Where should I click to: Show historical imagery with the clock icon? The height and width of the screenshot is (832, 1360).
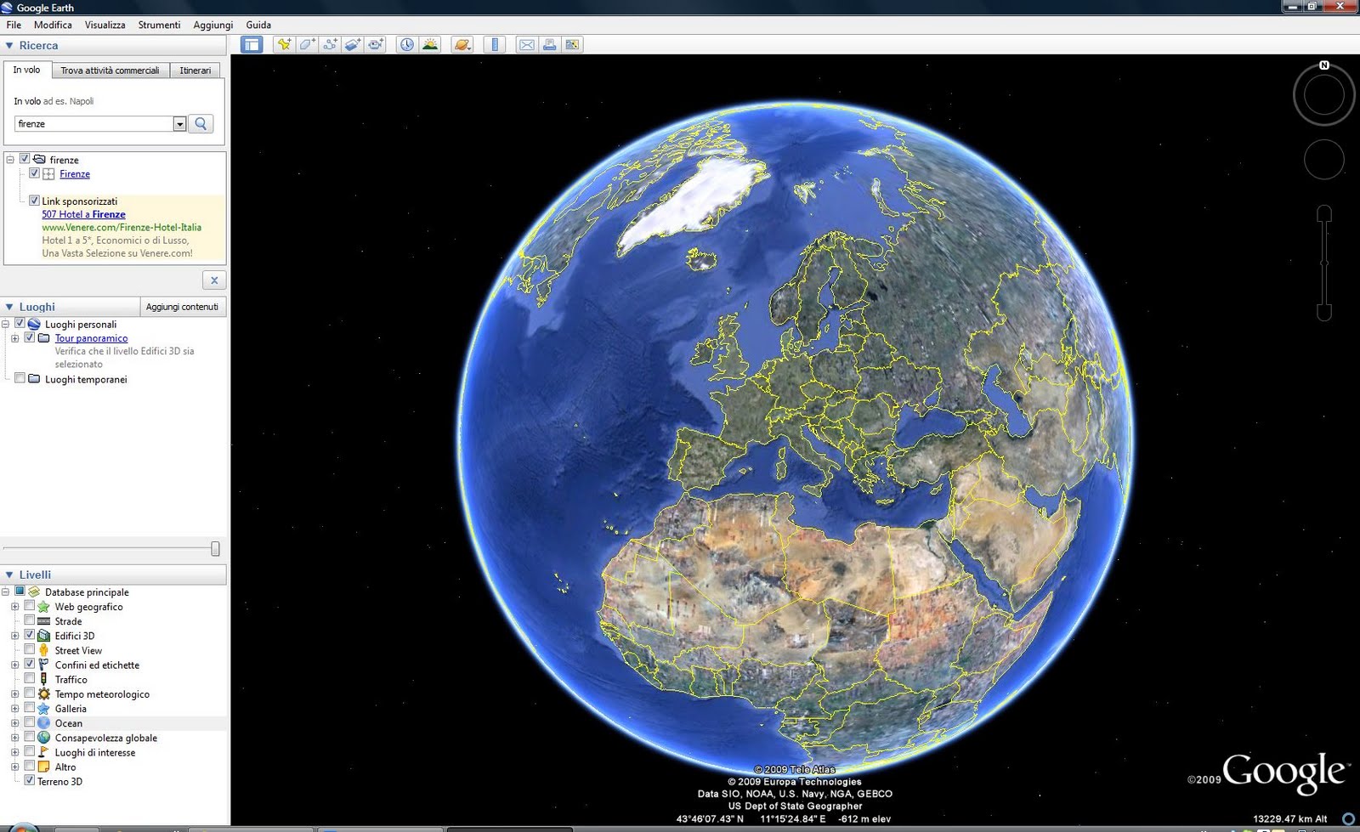[x=407, y=44]
